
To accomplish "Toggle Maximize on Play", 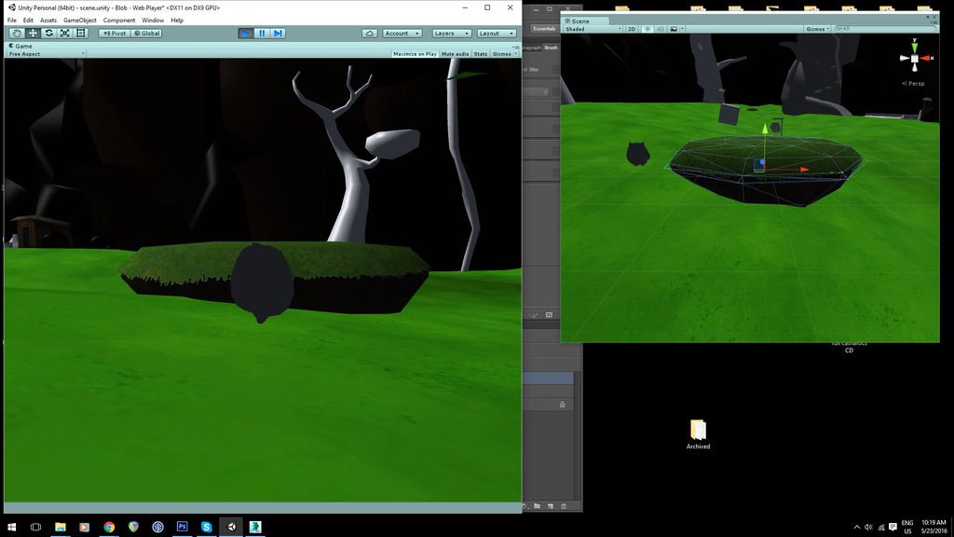I will pyautogui.click(x=415, y=54).
